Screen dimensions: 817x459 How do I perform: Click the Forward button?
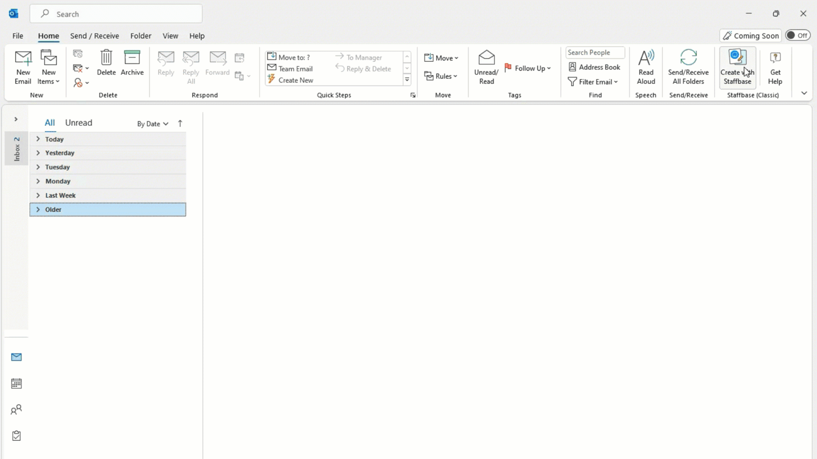(217, 63)
